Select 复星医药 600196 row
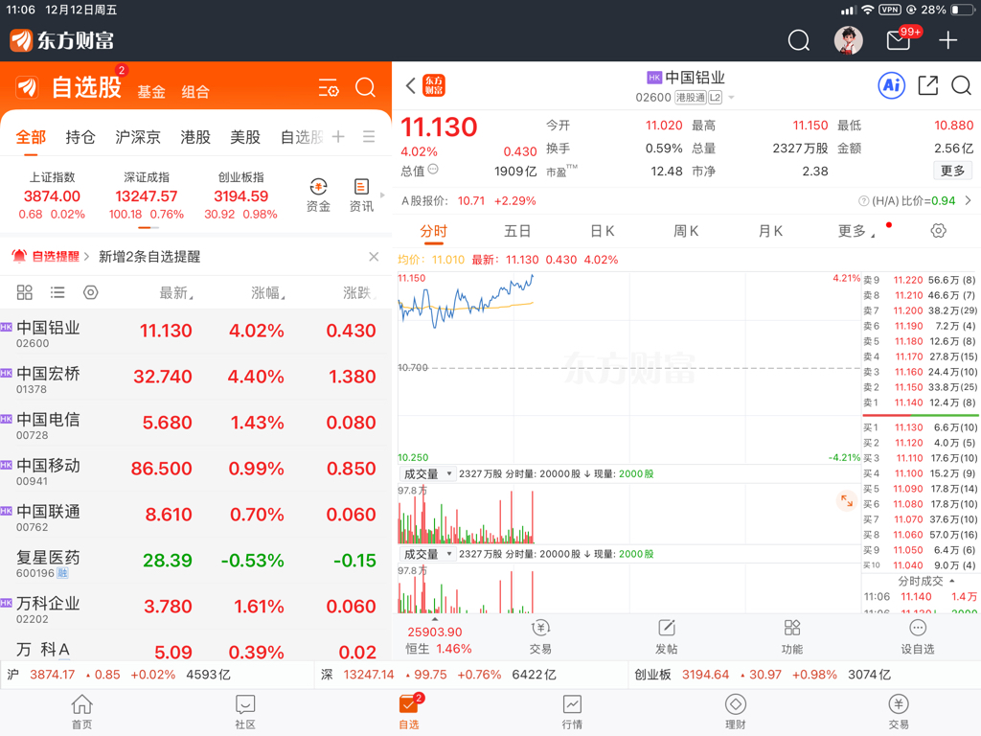981x736 pixels. [x=195, y=563]
